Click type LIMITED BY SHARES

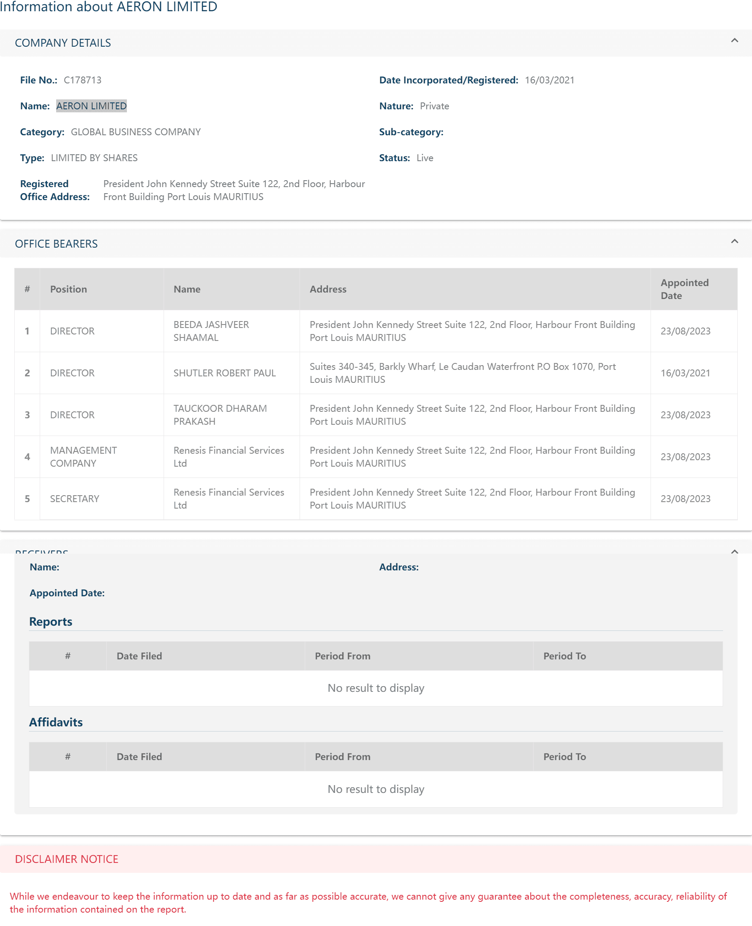[x=95, y=158]
